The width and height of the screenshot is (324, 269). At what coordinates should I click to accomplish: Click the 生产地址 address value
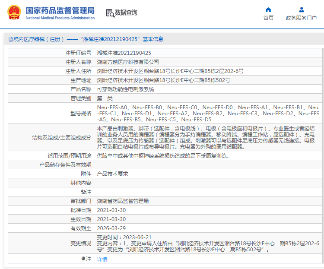click(x=163, y=80)
